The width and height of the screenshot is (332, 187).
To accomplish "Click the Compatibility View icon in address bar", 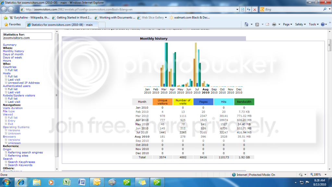I will click(x=243, y=9).
